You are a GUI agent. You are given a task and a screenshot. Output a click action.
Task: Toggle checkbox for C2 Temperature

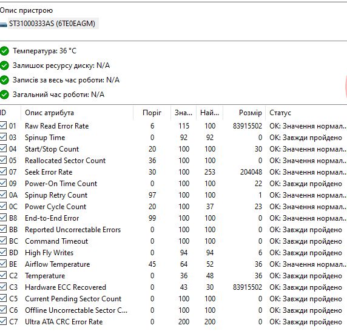[3, 275]
